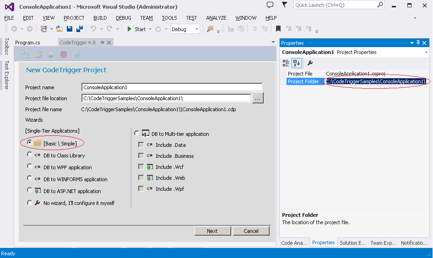Expand the Properties window position menu arrow

(412, 43)
